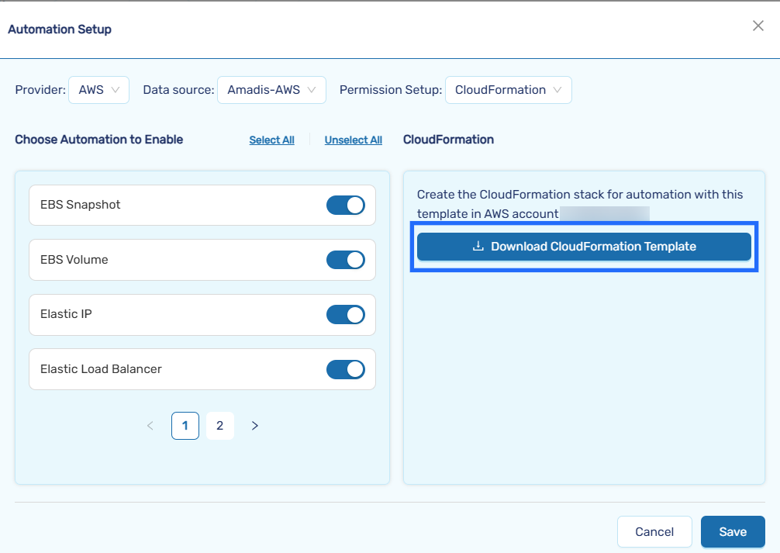Screen dimensions: 780x553
Task: Click the Unselect All link
Action: (353, 140)
